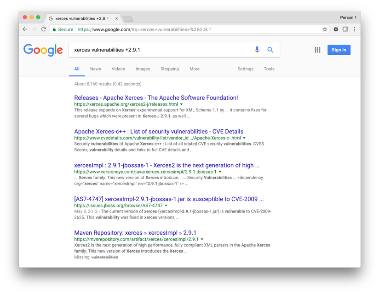
Task: Click the blue magnifying glass search icon
Action: [x=270, y=50]
